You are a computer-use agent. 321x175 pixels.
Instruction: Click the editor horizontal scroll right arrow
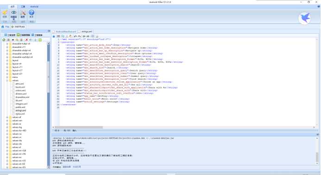point(314,127)
